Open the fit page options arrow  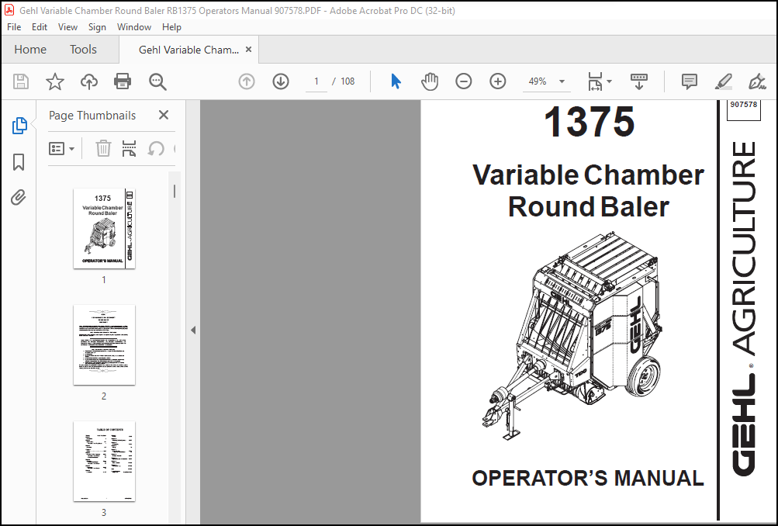pos(610,81)
